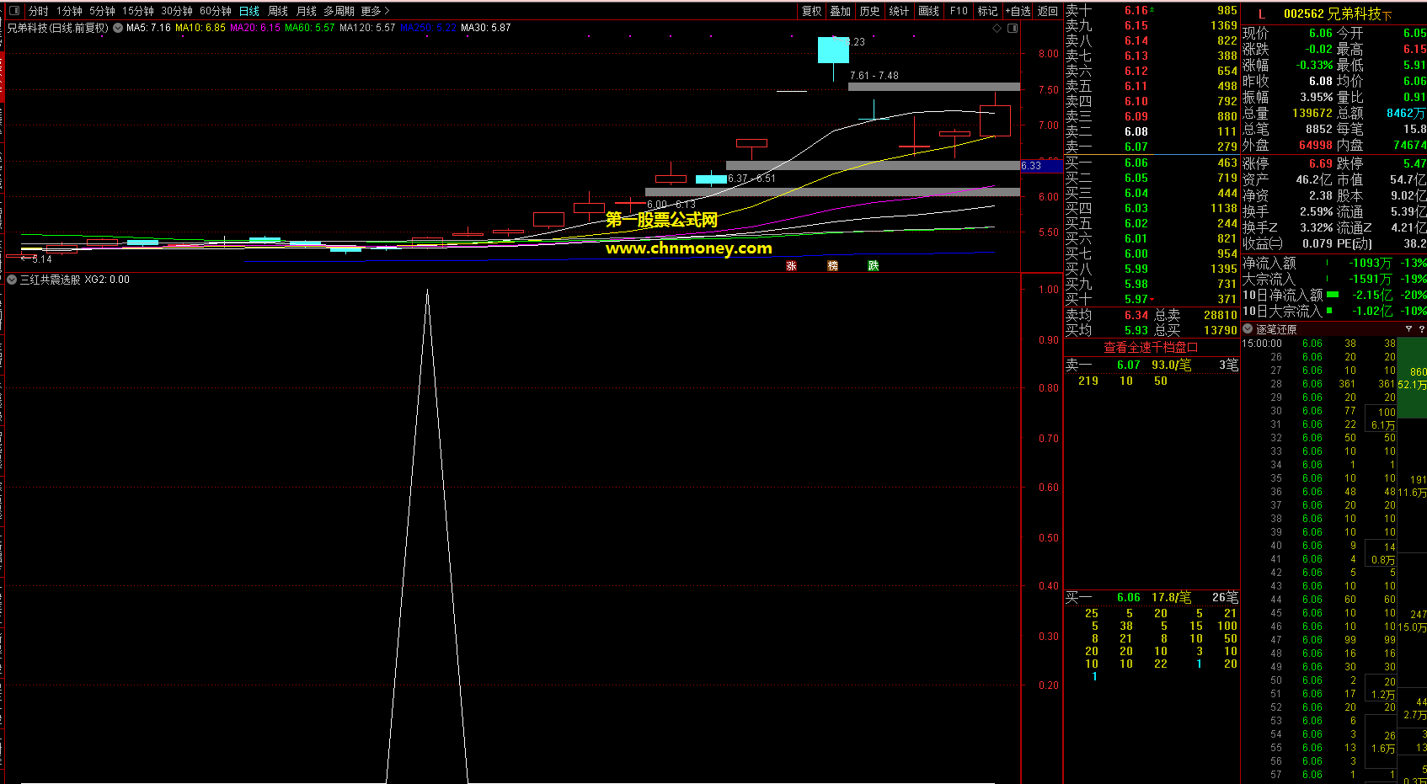Add stock via +自选 button

tap(1018, 11)
